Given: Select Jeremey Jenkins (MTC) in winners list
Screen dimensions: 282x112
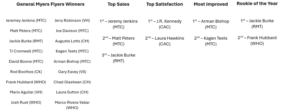Looking at the screenshot, I should point(26,20).
